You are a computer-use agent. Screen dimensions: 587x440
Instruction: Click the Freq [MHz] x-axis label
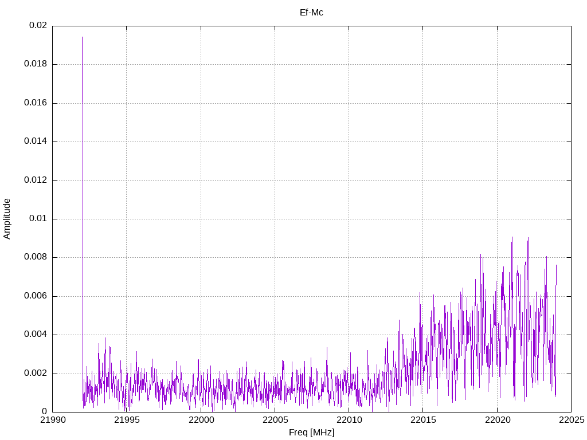(311, 433)
